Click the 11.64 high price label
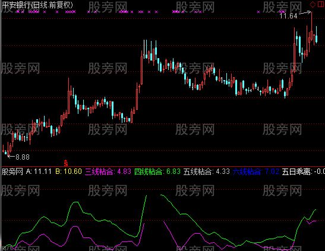325x251 pixels. [288, 16]
